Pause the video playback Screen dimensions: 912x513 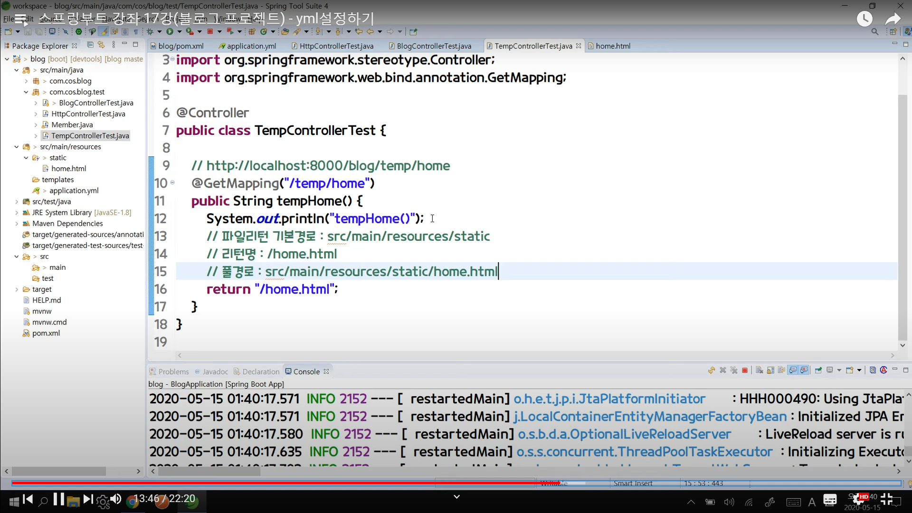point(58,499)
